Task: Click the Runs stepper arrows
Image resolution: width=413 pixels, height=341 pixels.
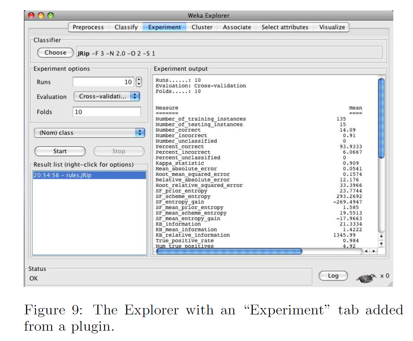Action: point(139,82)
